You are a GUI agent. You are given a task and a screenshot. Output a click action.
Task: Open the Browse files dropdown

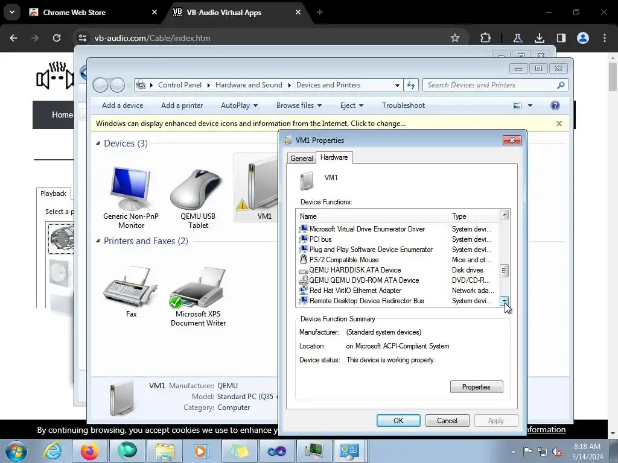click(299, 106)
